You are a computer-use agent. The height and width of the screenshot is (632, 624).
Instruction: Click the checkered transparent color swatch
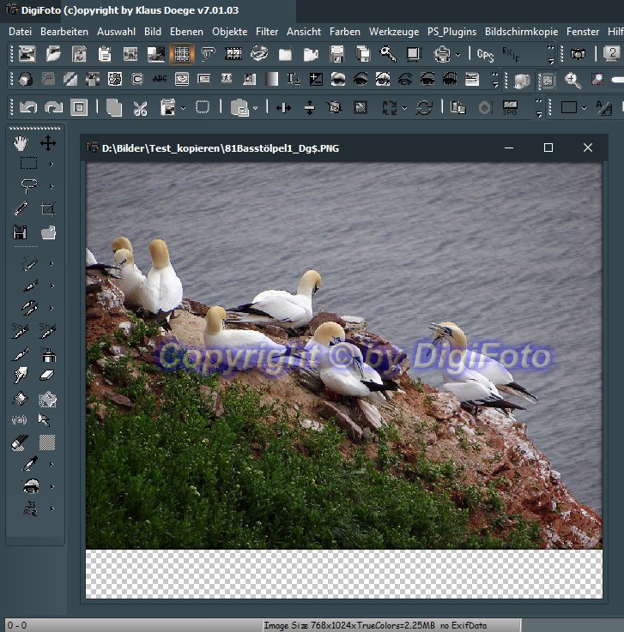(x=48, y=442)
